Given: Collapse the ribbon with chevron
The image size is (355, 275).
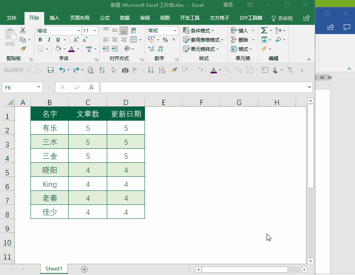Looking at the screenshot, I should tap(309, 59).
